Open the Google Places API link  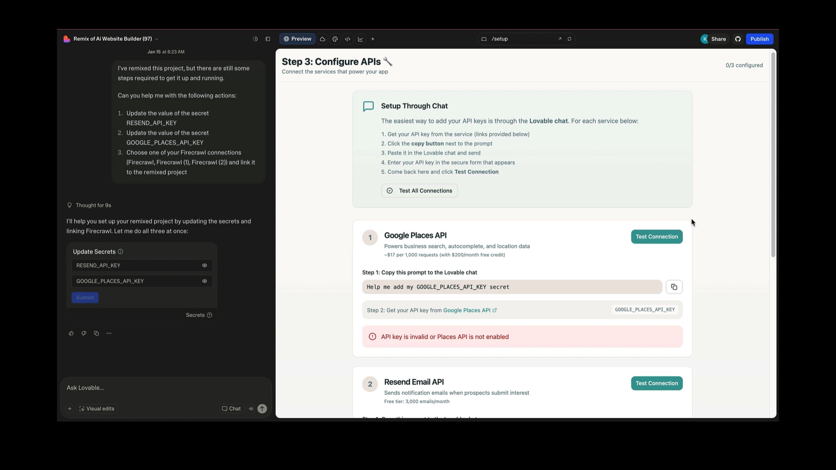[x=470, y=310]
